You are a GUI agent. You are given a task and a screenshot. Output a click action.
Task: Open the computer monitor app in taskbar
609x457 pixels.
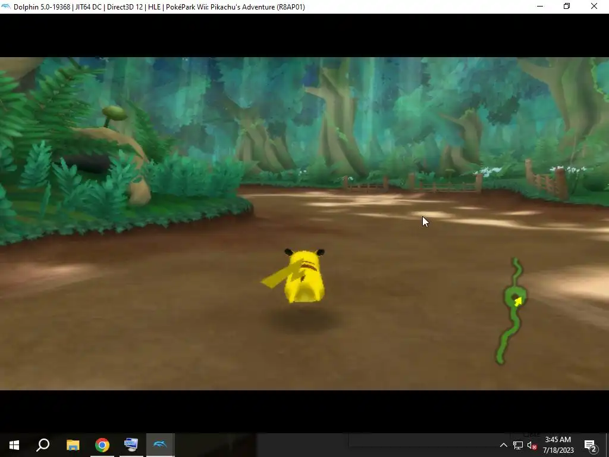[131, 445]
